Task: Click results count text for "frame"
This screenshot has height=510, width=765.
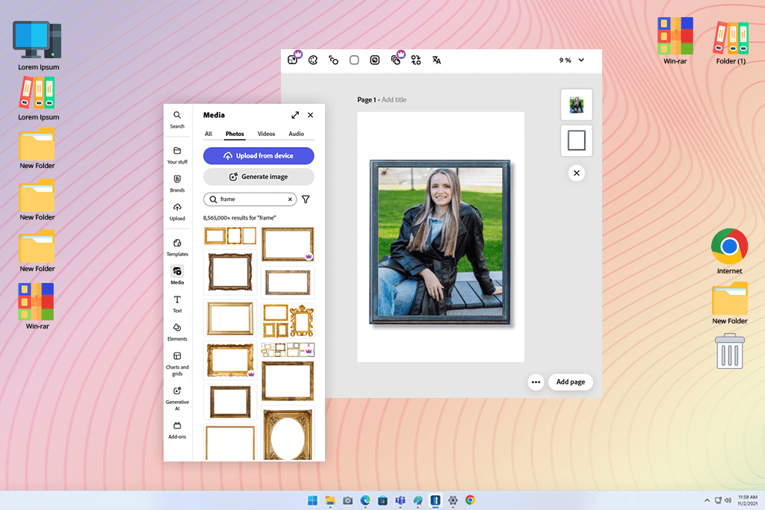Action: pyautogui.click(x=240, y=217)
